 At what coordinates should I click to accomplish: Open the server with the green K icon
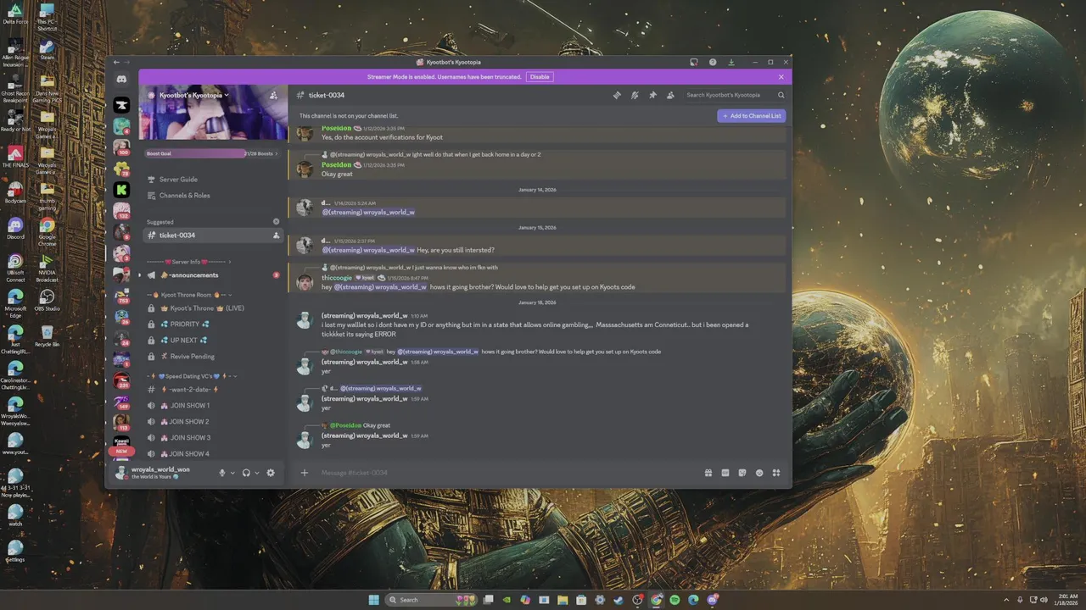(121, 190)
